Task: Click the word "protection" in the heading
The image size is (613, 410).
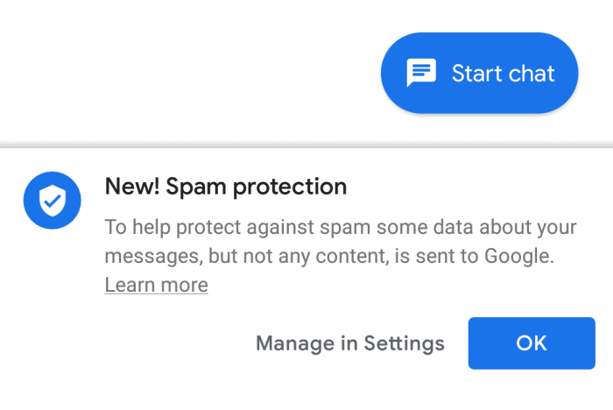Action: click(x=295, y=186)
